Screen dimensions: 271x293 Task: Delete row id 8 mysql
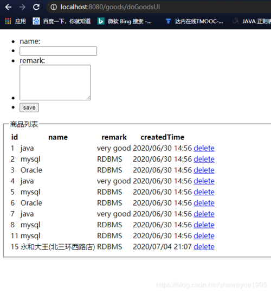click(204, 225)
